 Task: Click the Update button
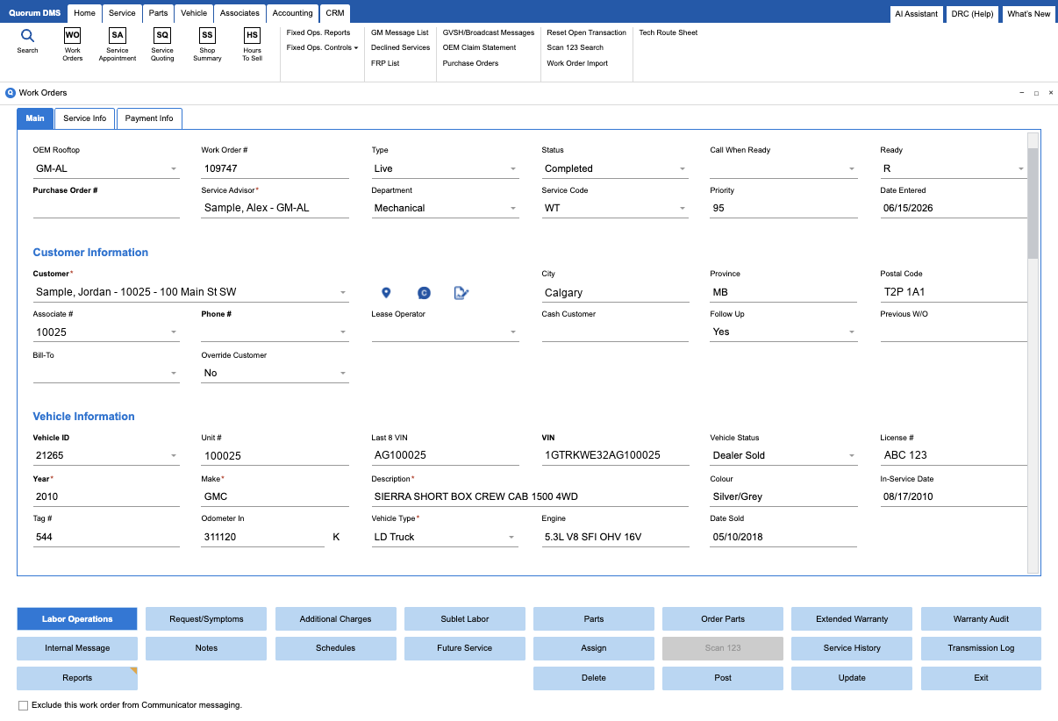tap(852, 678)
